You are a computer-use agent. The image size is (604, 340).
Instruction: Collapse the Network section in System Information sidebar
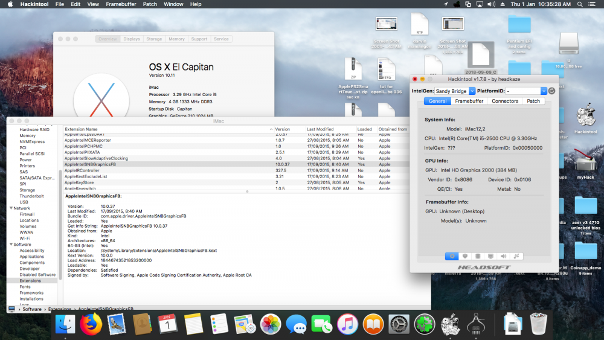11,208
